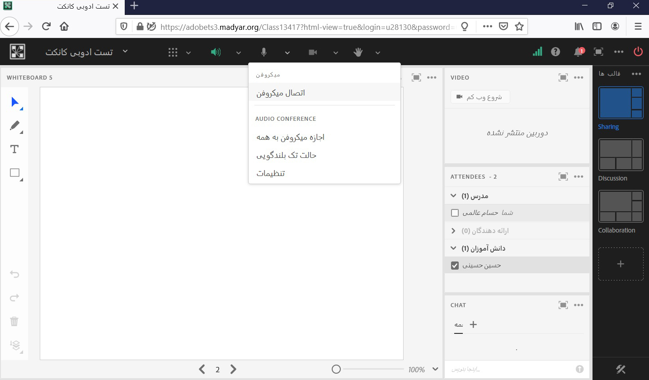This screenshot has width=649, height=380.
Task: Select اتصال میکروفن menu item
Action: pos(324,93)
